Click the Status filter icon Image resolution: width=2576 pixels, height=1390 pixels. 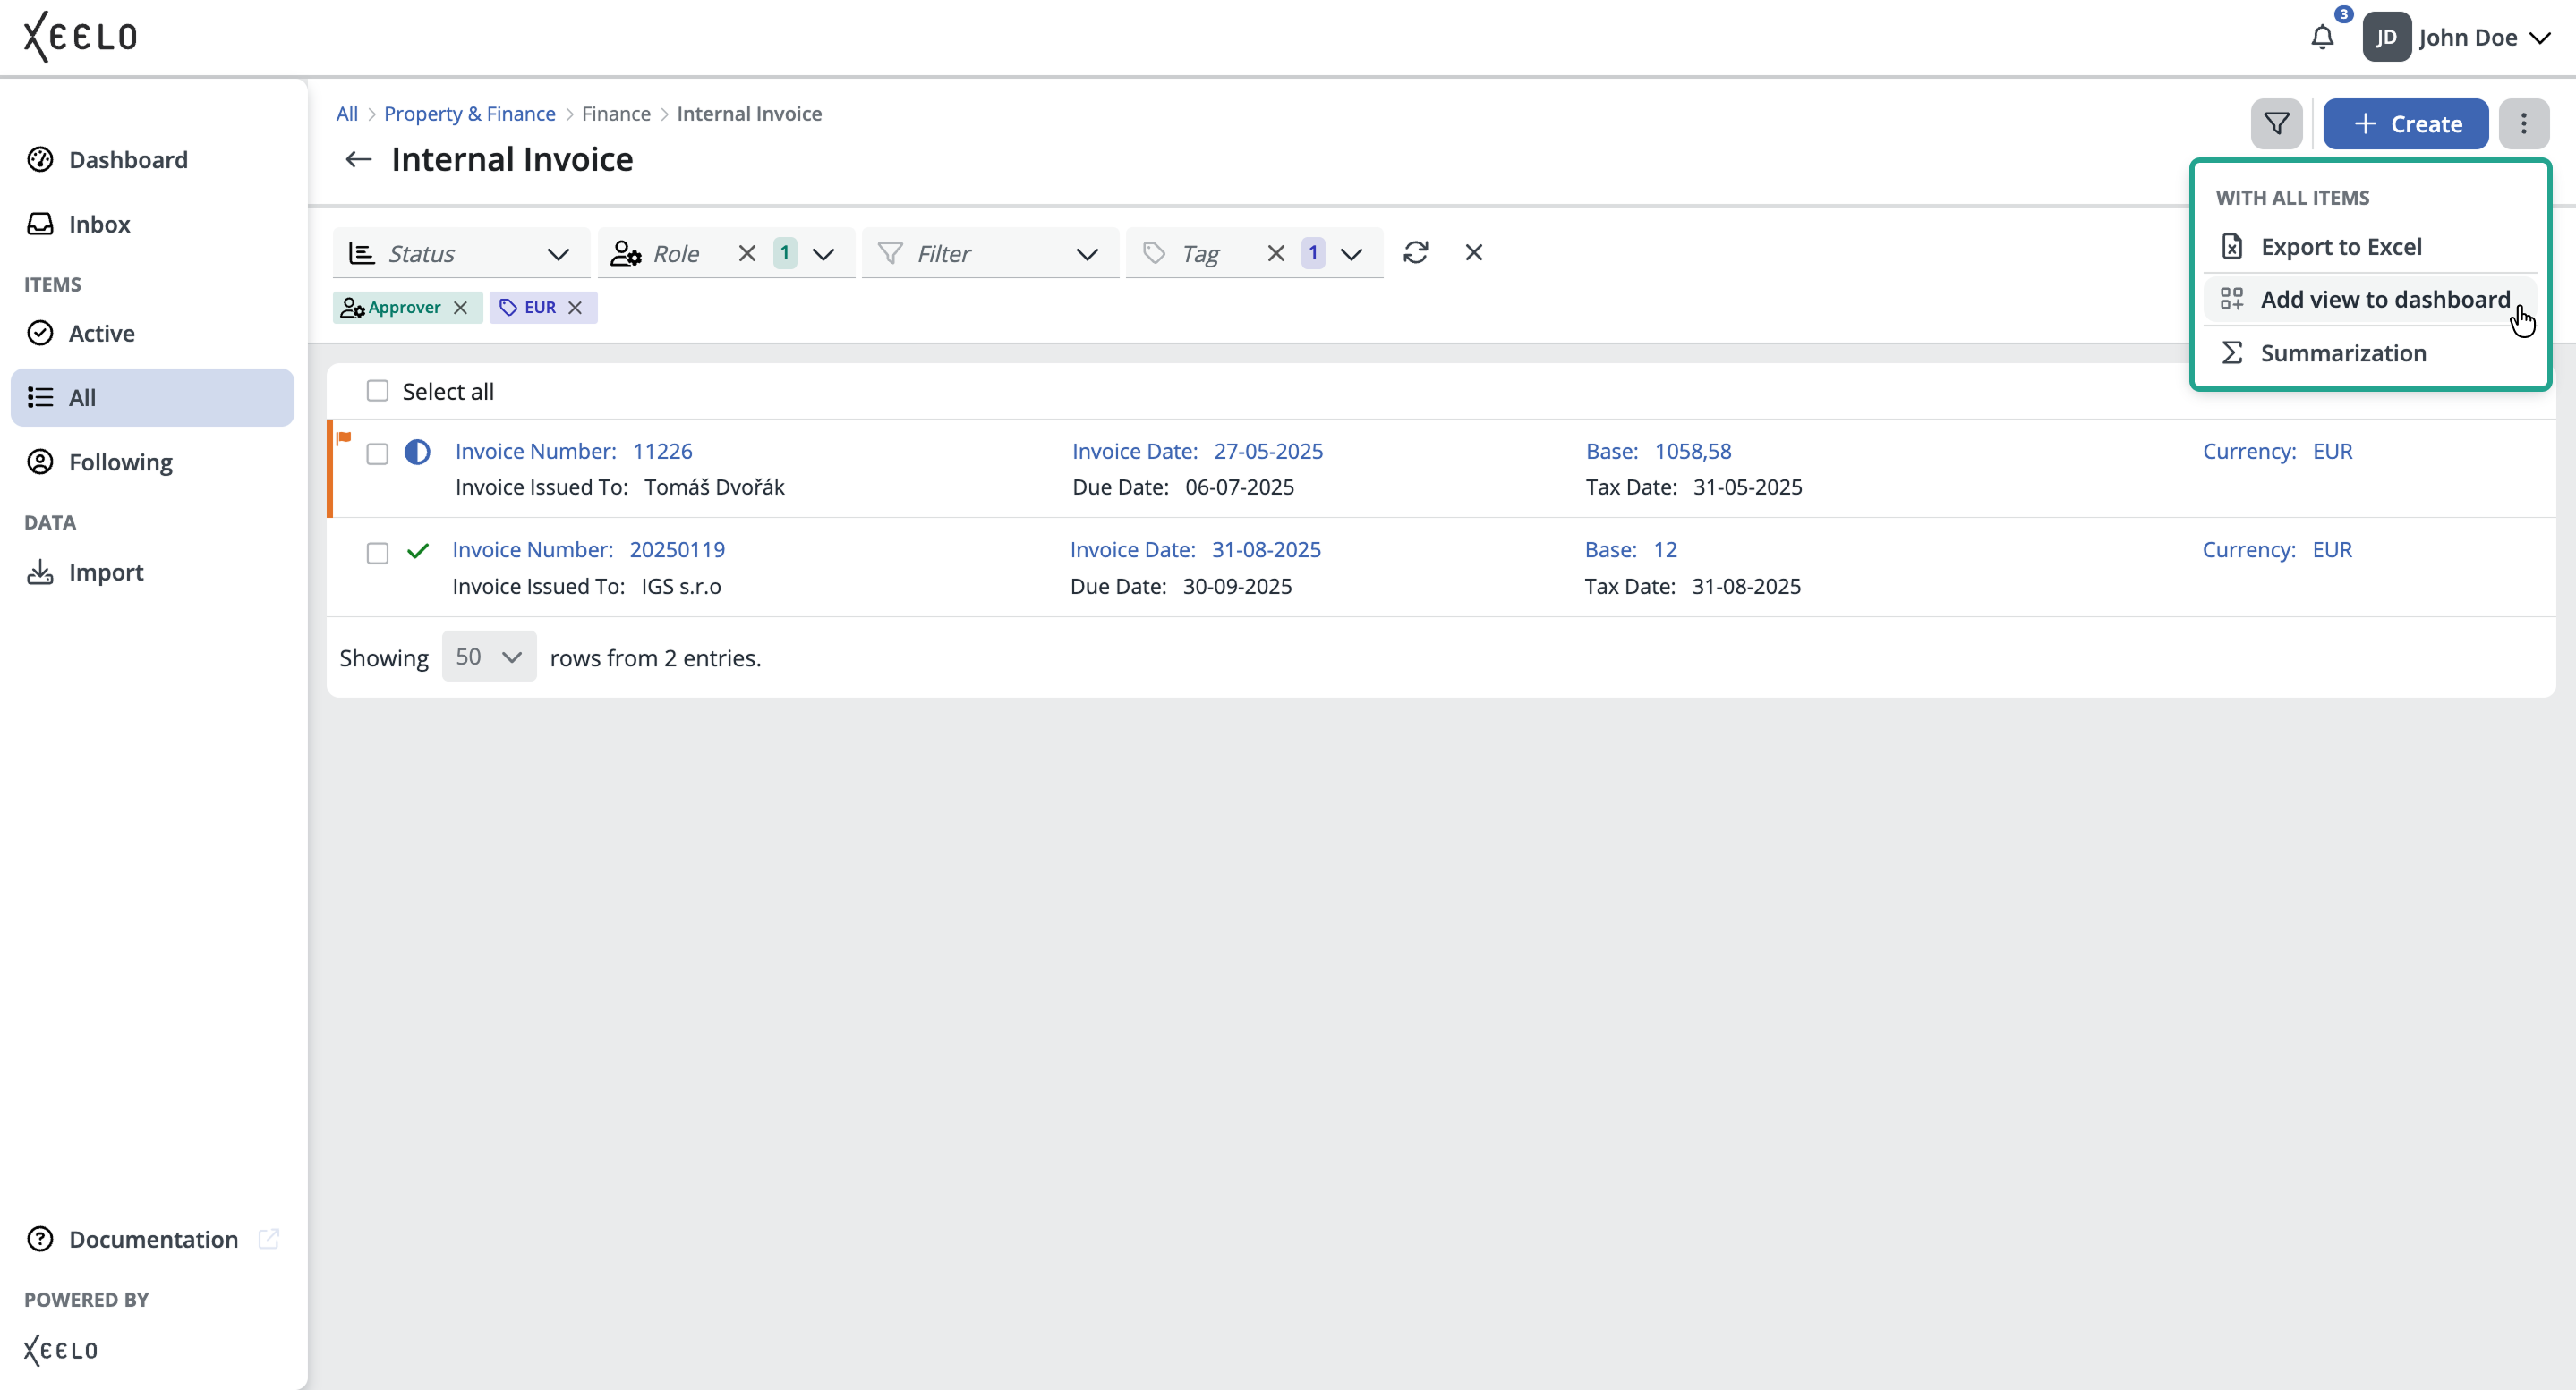point(361,254)
